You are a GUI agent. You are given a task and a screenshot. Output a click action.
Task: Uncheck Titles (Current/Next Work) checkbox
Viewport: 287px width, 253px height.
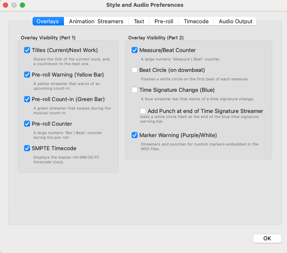click(27, 50)
